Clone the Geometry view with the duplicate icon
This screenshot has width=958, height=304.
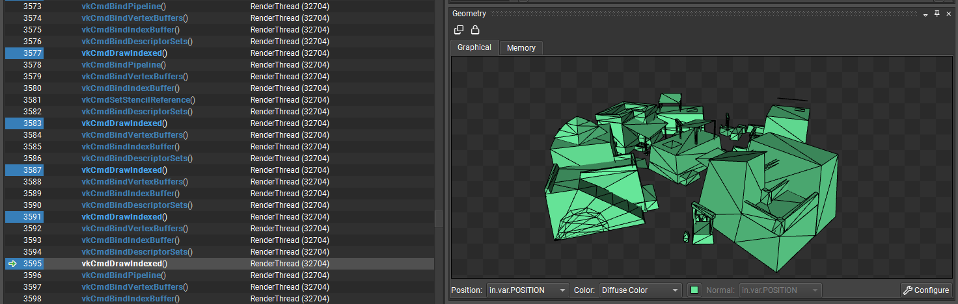[x=459, y=30]
